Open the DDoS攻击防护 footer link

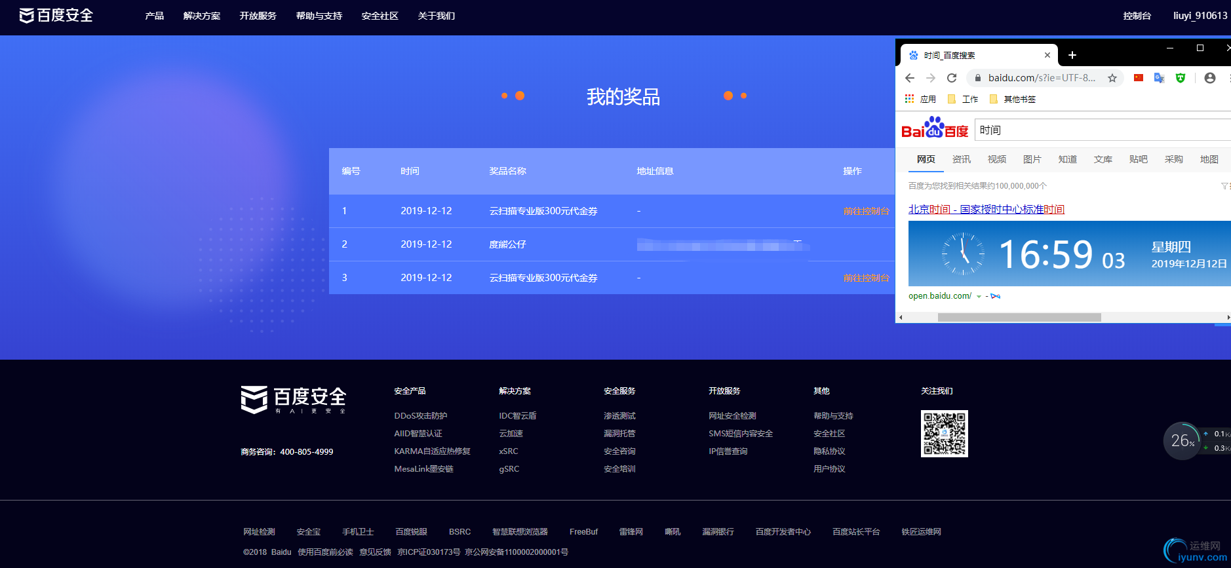[421, 416]
